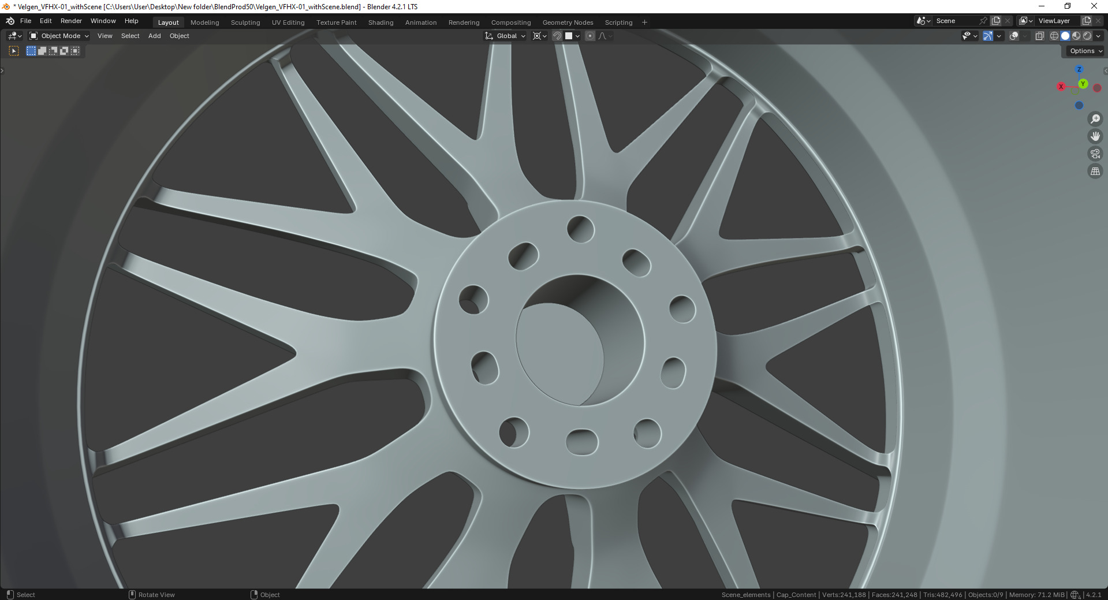
Task: Open the Blender logo menu
Action: click(10, 21)
